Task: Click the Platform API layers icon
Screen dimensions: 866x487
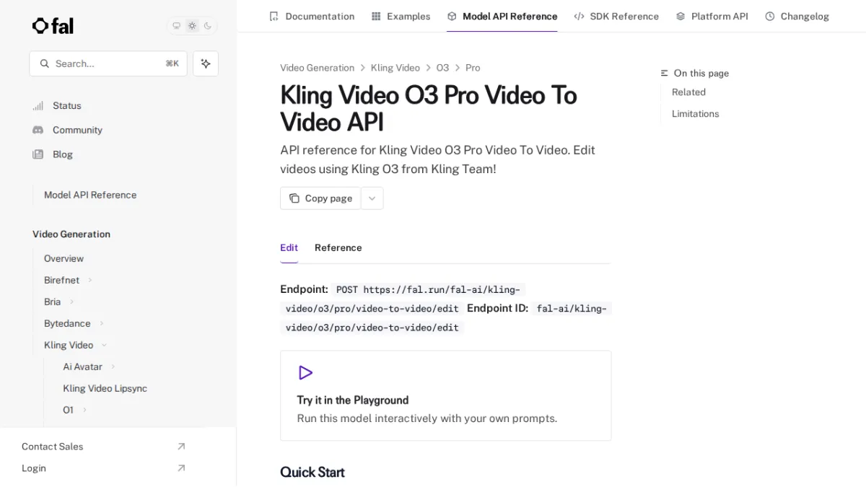Action: [x=681, y=16]
